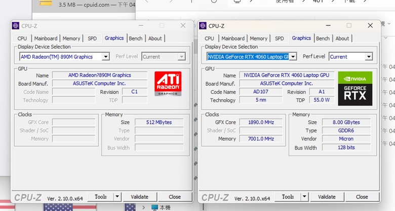Minimize the right CPU-Z window
395x211 pixels.
[x=328, y=25]
